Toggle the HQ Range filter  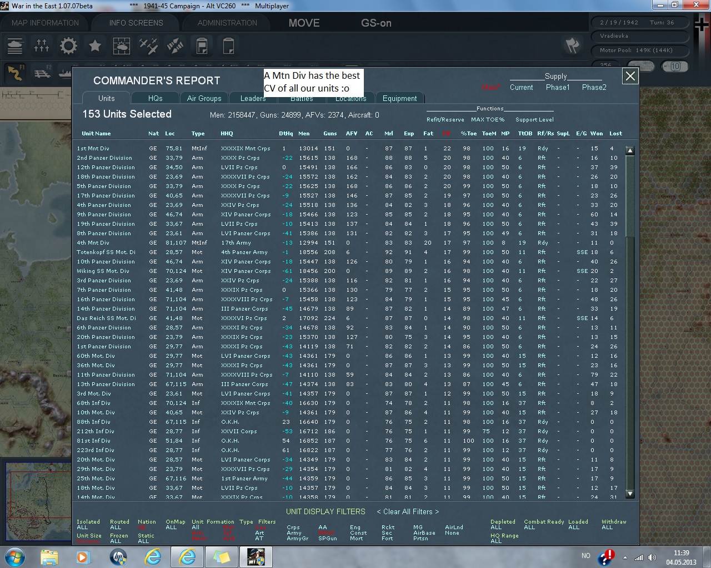click(504, 538)
